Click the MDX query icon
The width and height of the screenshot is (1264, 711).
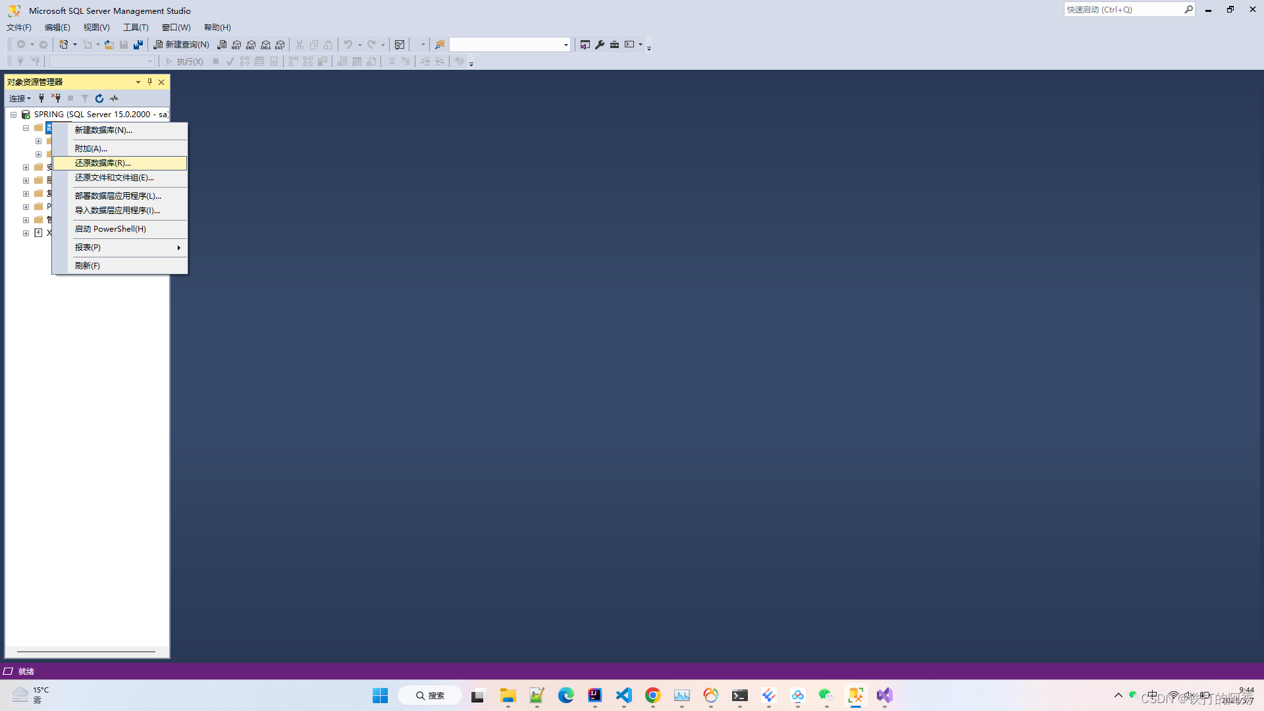click(x=236, y=45)
